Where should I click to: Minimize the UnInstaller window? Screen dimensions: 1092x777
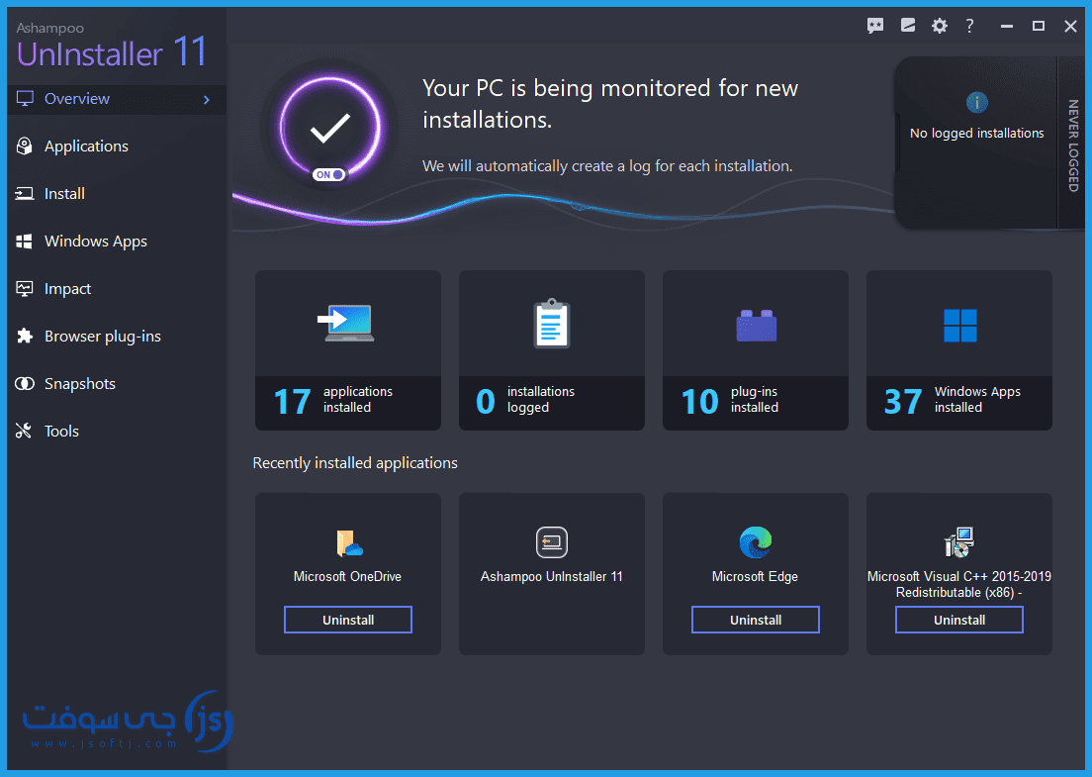(x=1006, y=26)
